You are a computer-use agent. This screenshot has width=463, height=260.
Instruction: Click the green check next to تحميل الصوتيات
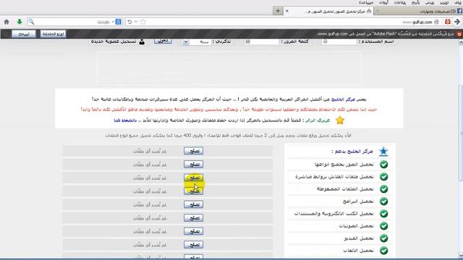(383, 226)
